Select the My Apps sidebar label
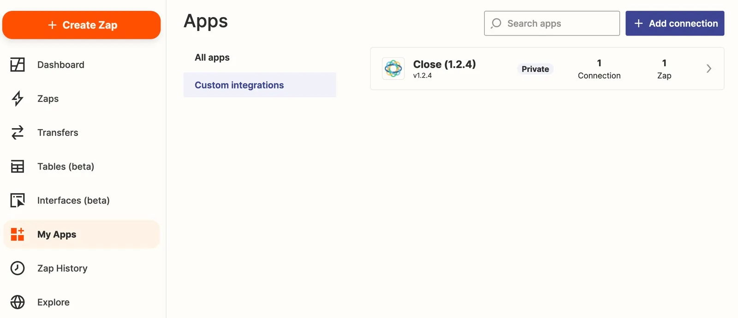738x318 pixels. [x=57, y=235]
